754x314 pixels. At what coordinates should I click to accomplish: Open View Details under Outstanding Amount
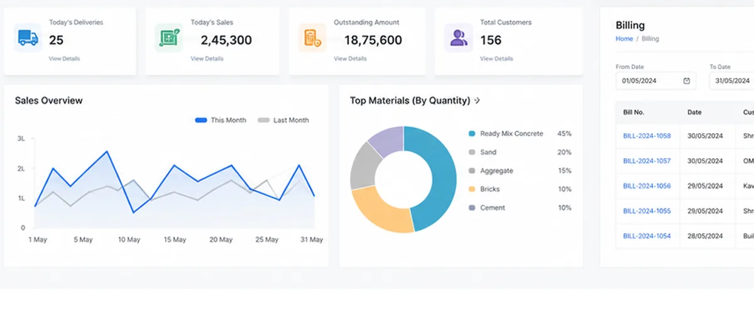coord(350,59)
